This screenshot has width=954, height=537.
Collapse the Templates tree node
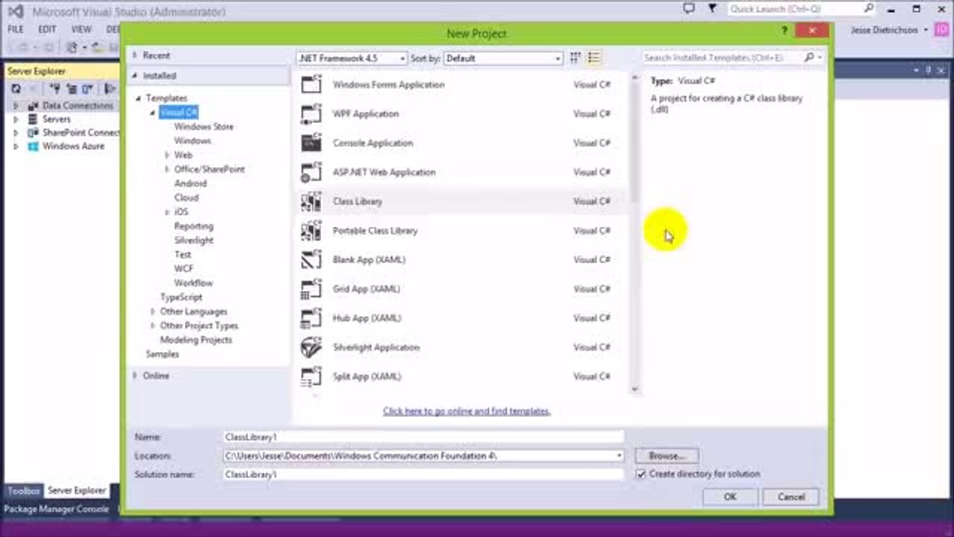click(x=138, y=98)
